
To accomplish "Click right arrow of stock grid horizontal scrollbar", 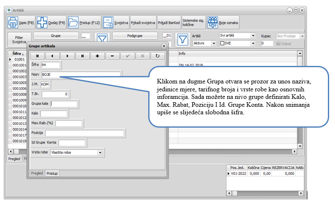I will (x=301, y=193).
